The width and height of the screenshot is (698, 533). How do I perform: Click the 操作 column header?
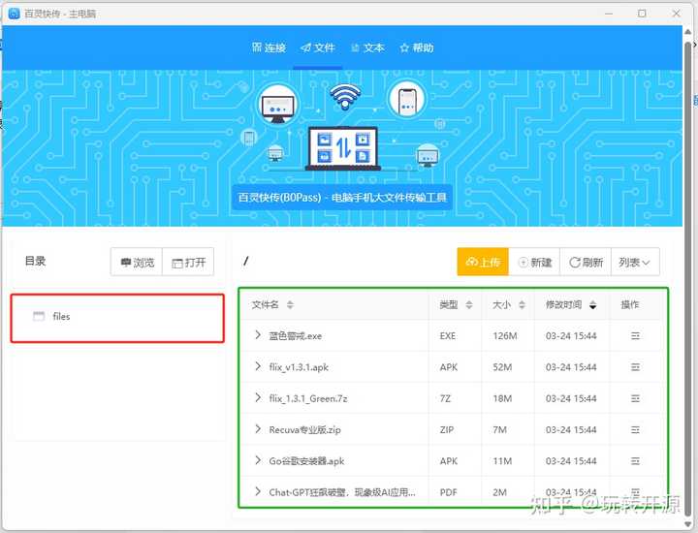click(630, 304)
